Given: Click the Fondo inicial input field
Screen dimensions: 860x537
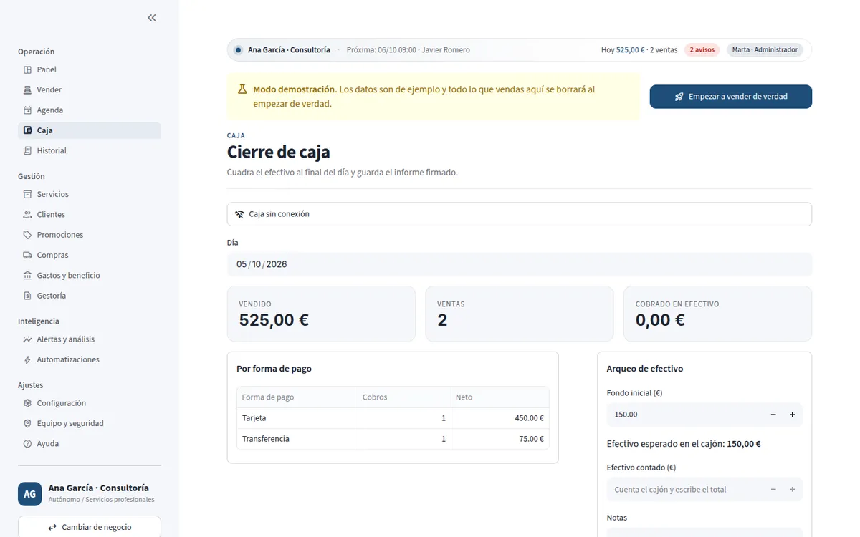Looking at the screenshot, I should coord(684,415).
